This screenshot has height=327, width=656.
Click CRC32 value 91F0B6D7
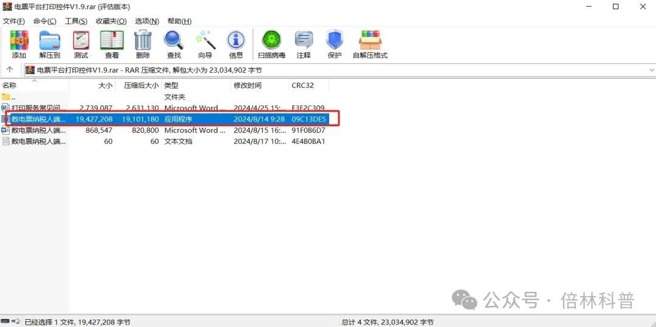coord(309,130)
